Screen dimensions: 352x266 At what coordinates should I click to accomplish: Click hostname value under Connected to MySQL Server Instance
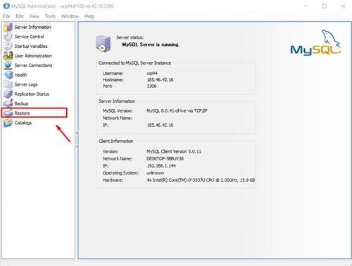pos(160,80)
